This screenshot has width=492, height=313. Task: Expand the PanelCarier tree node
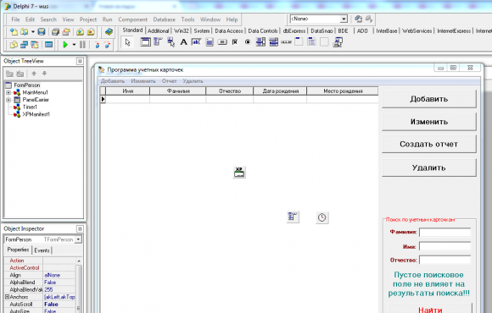[x=8, y=100]
